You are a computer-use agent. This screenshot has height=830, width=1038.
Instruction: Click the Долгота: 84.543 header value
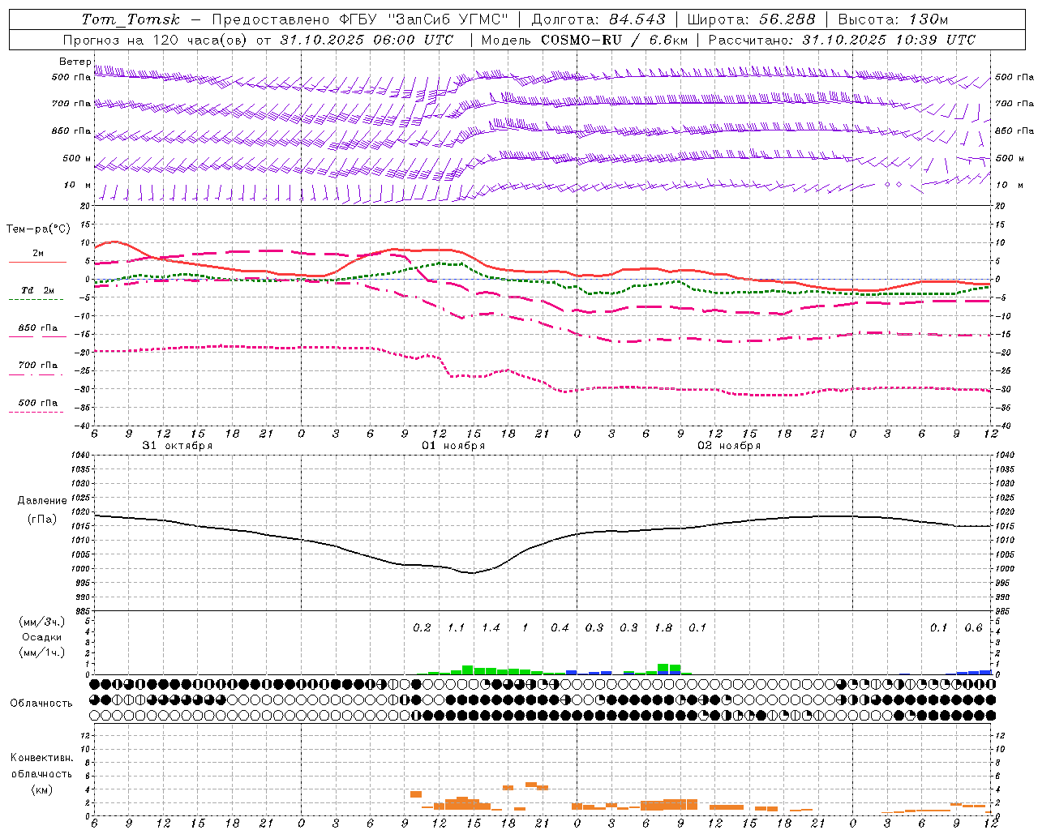tap(598, 19)
